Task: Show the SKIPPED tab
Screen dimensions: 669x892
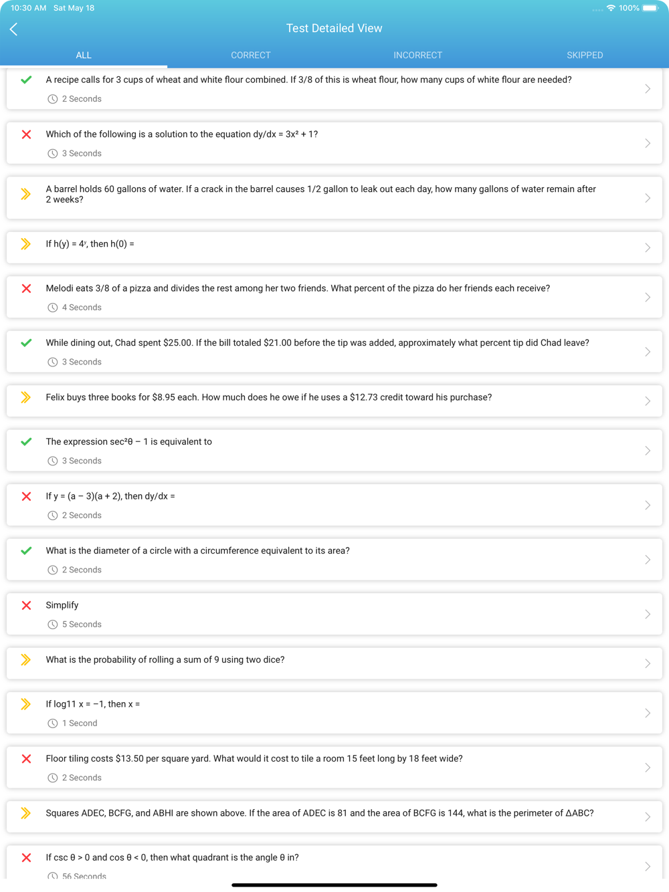Action: click(x=585, y=55)
